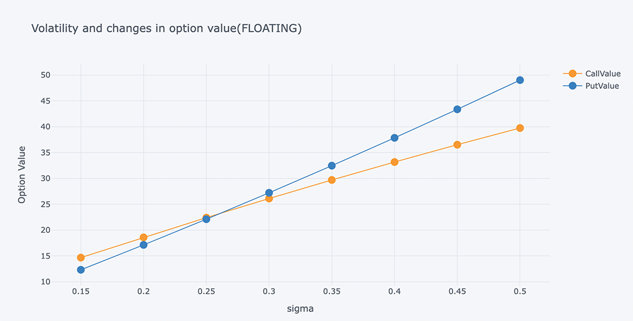Select the CallValue marker at sigma 0.45
Viewport: 633px width, 321px height.
[x=457, y=144]
